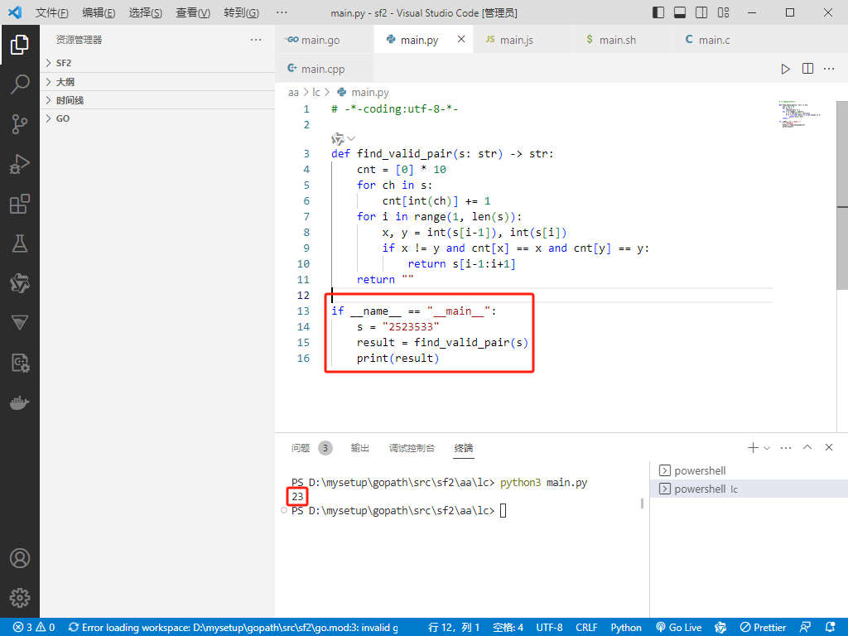
Task: Click the go.mod workspace error message
Action: 233,628
